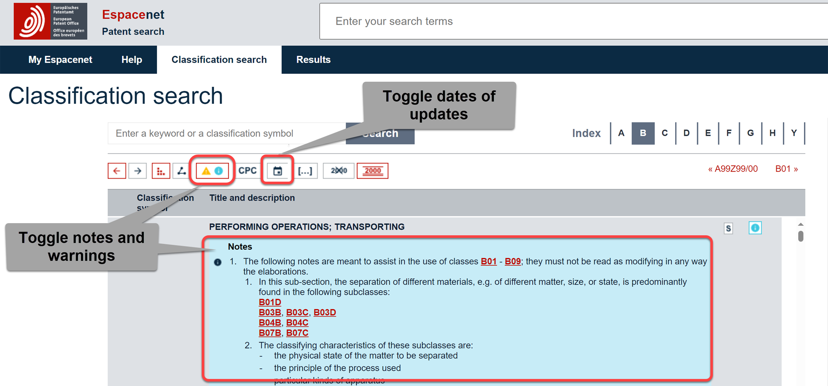
Task: Expand index letter C
Action: click(664, 133)
